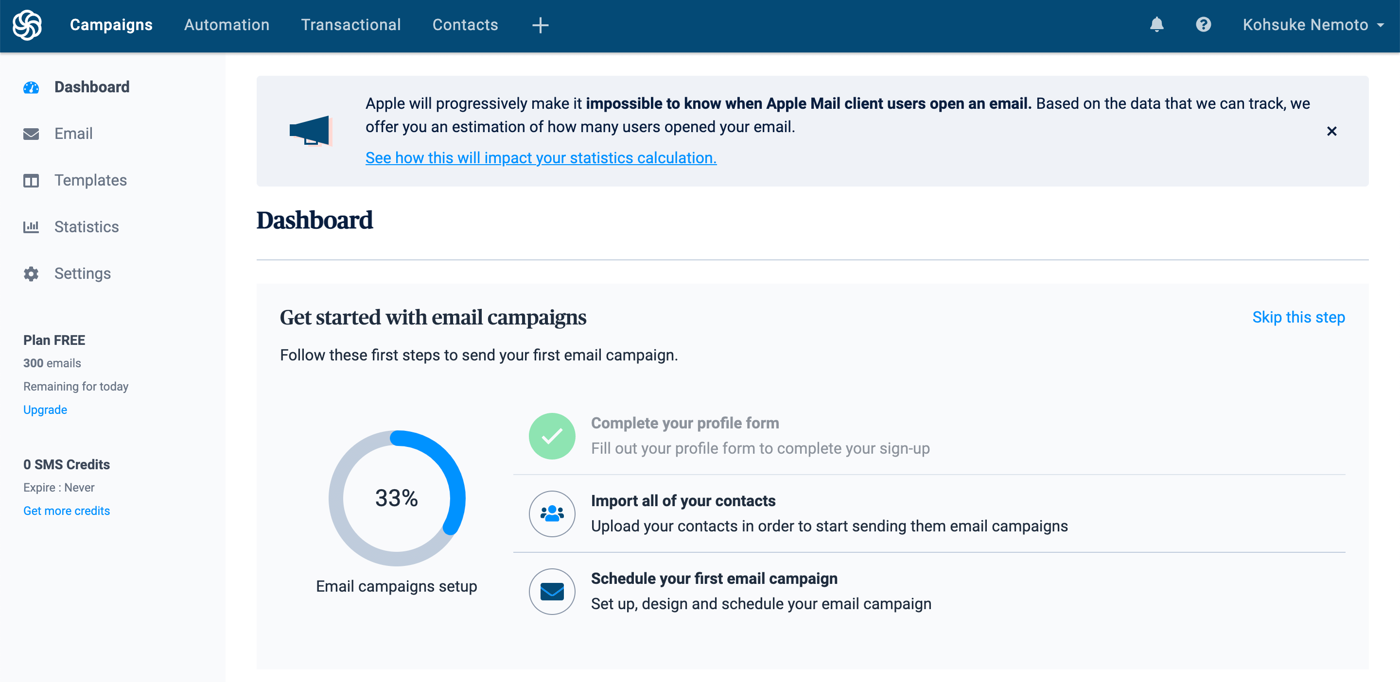The width and height of the screenshot is (1400, 682).
Task: Open Templates in the sidebar
Action: [x=90, y=180]
